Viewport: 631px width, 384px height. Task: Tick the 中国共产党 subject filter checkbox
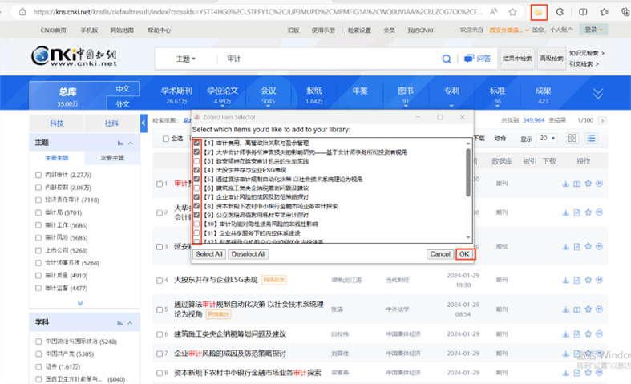38,354
